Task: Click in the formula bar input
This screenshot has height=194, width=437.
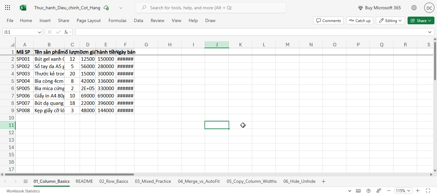Action: (x=251, y=32)
